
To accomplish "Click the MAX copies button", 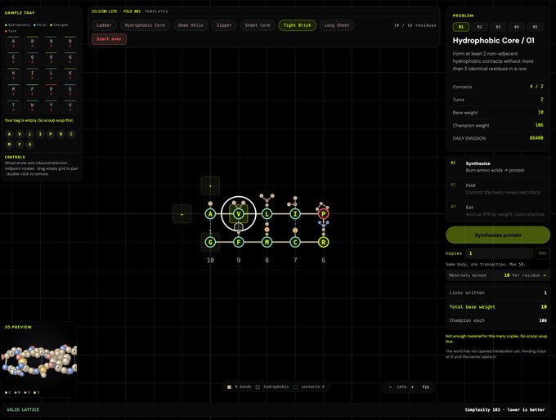I will 543,253.
